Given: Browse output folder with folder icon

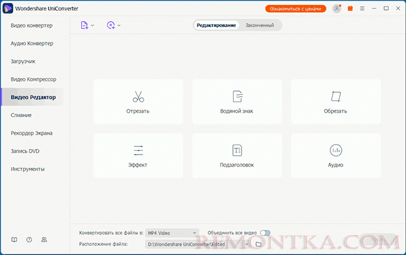Looking at the screenshot, I should click(x=259, y=244).
